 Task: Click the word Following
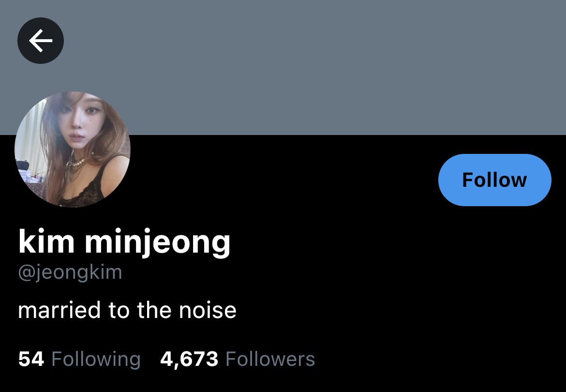coord(96,360)
